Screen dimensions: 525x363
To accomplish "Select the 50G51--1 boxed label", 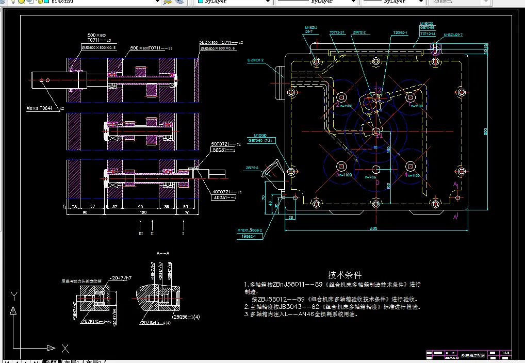I will pyautogui.click(x=223, y=150).
